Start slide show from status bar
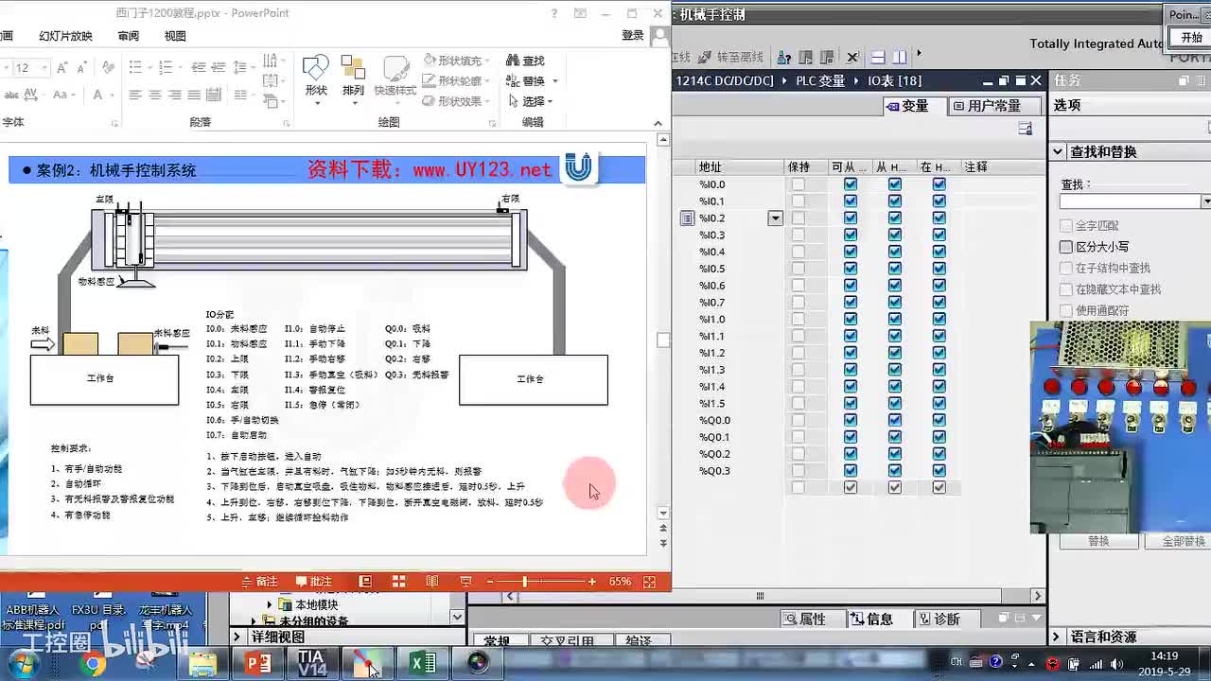Viewport: 1211px width, 681px height. (x=465, y=582)
